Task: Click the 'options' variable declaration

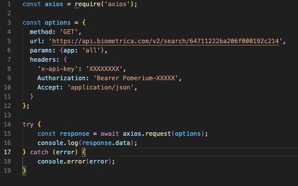Action: click(58, 22)
